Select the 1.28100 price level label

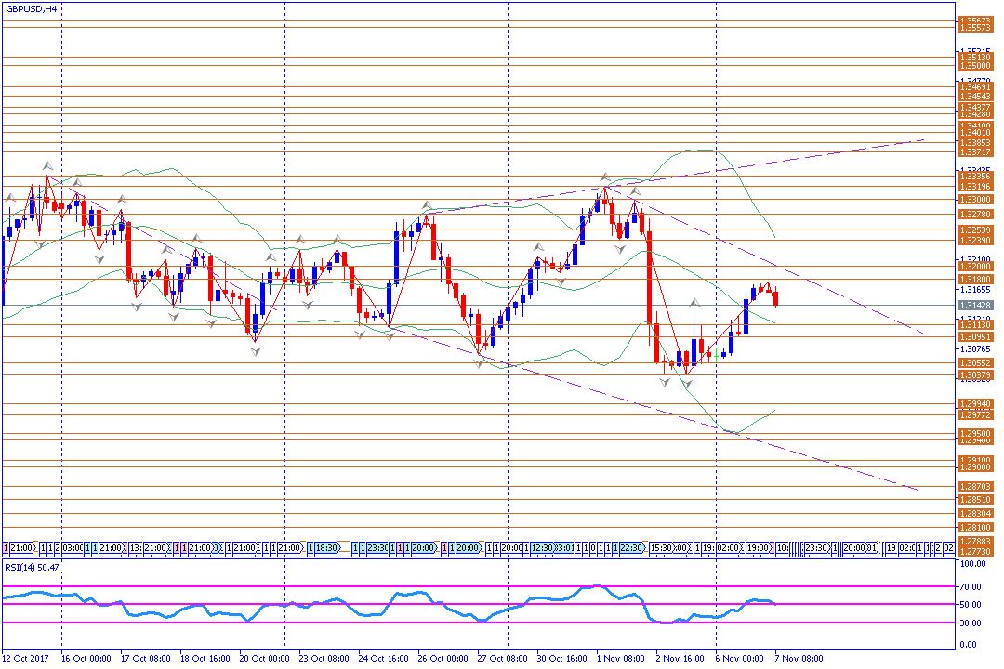975,528
